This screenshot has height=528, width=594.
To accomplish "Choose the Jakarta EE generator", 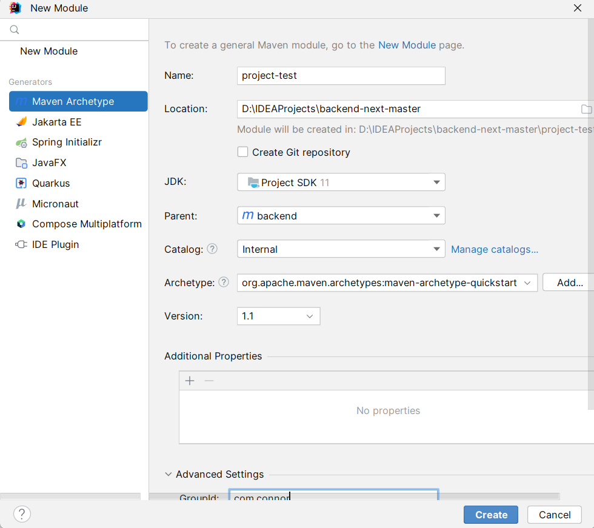I will tap(56, 122).
